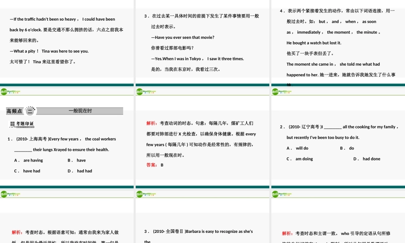Viewport: 405px width, 243px height.
Task: Click the line 'The moment she came in, she told me what had'
Action: (x=333, y=64)
